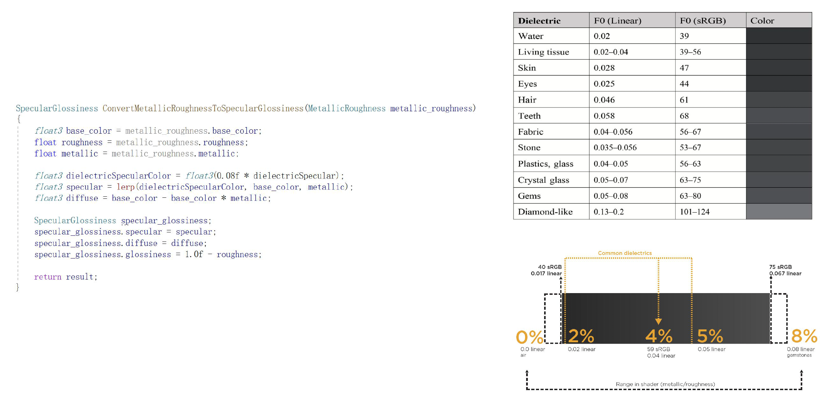The width and height of the screenshot is (824, 403).
Task: Click the Color column header
Action: (762, 21)
